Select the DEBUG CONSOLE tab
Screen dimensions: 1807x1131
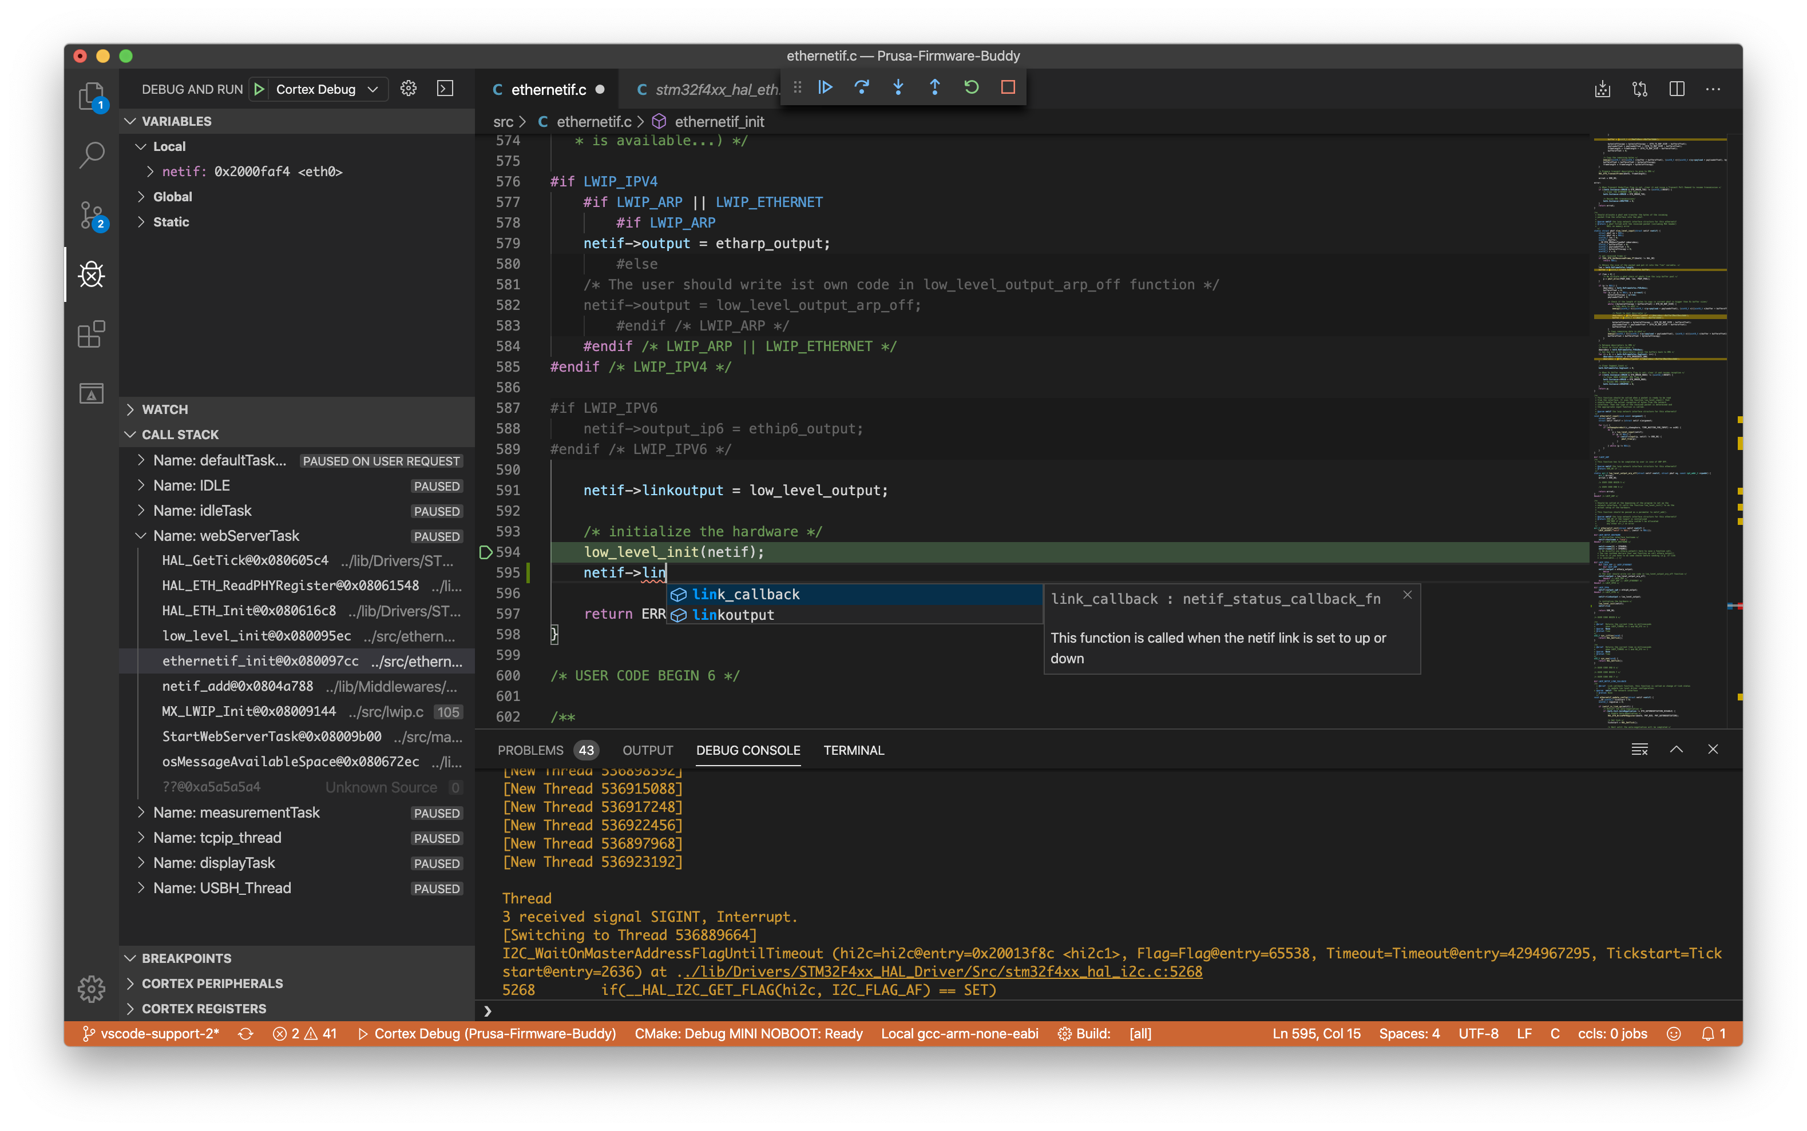(748, 750)
